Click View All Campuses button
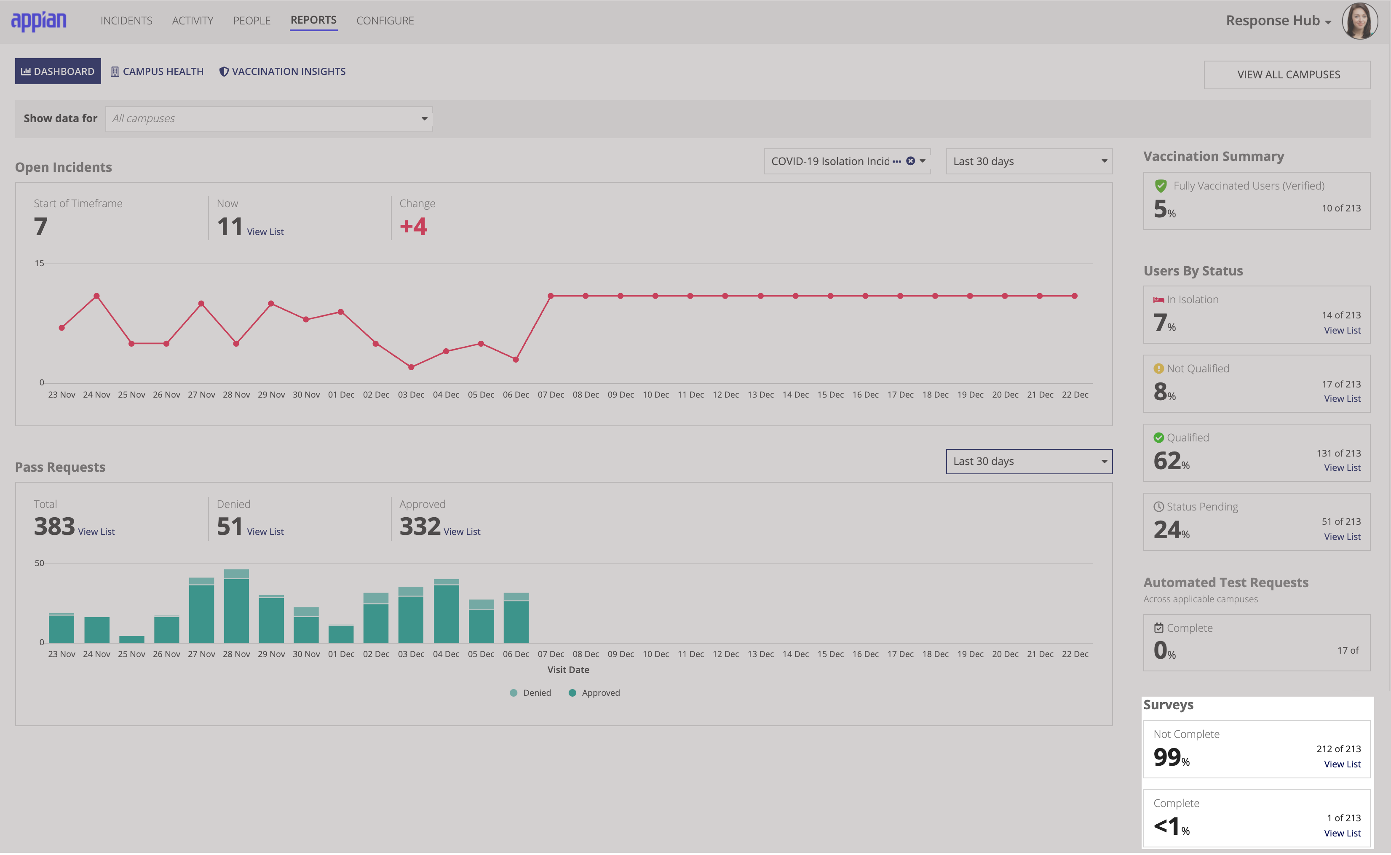Image resolution: width=1391 pixels, height=855 pixels. point(1289,73)
